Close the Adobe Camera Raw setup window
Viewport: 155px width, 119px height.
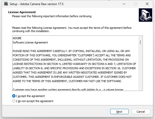(147, 4)
